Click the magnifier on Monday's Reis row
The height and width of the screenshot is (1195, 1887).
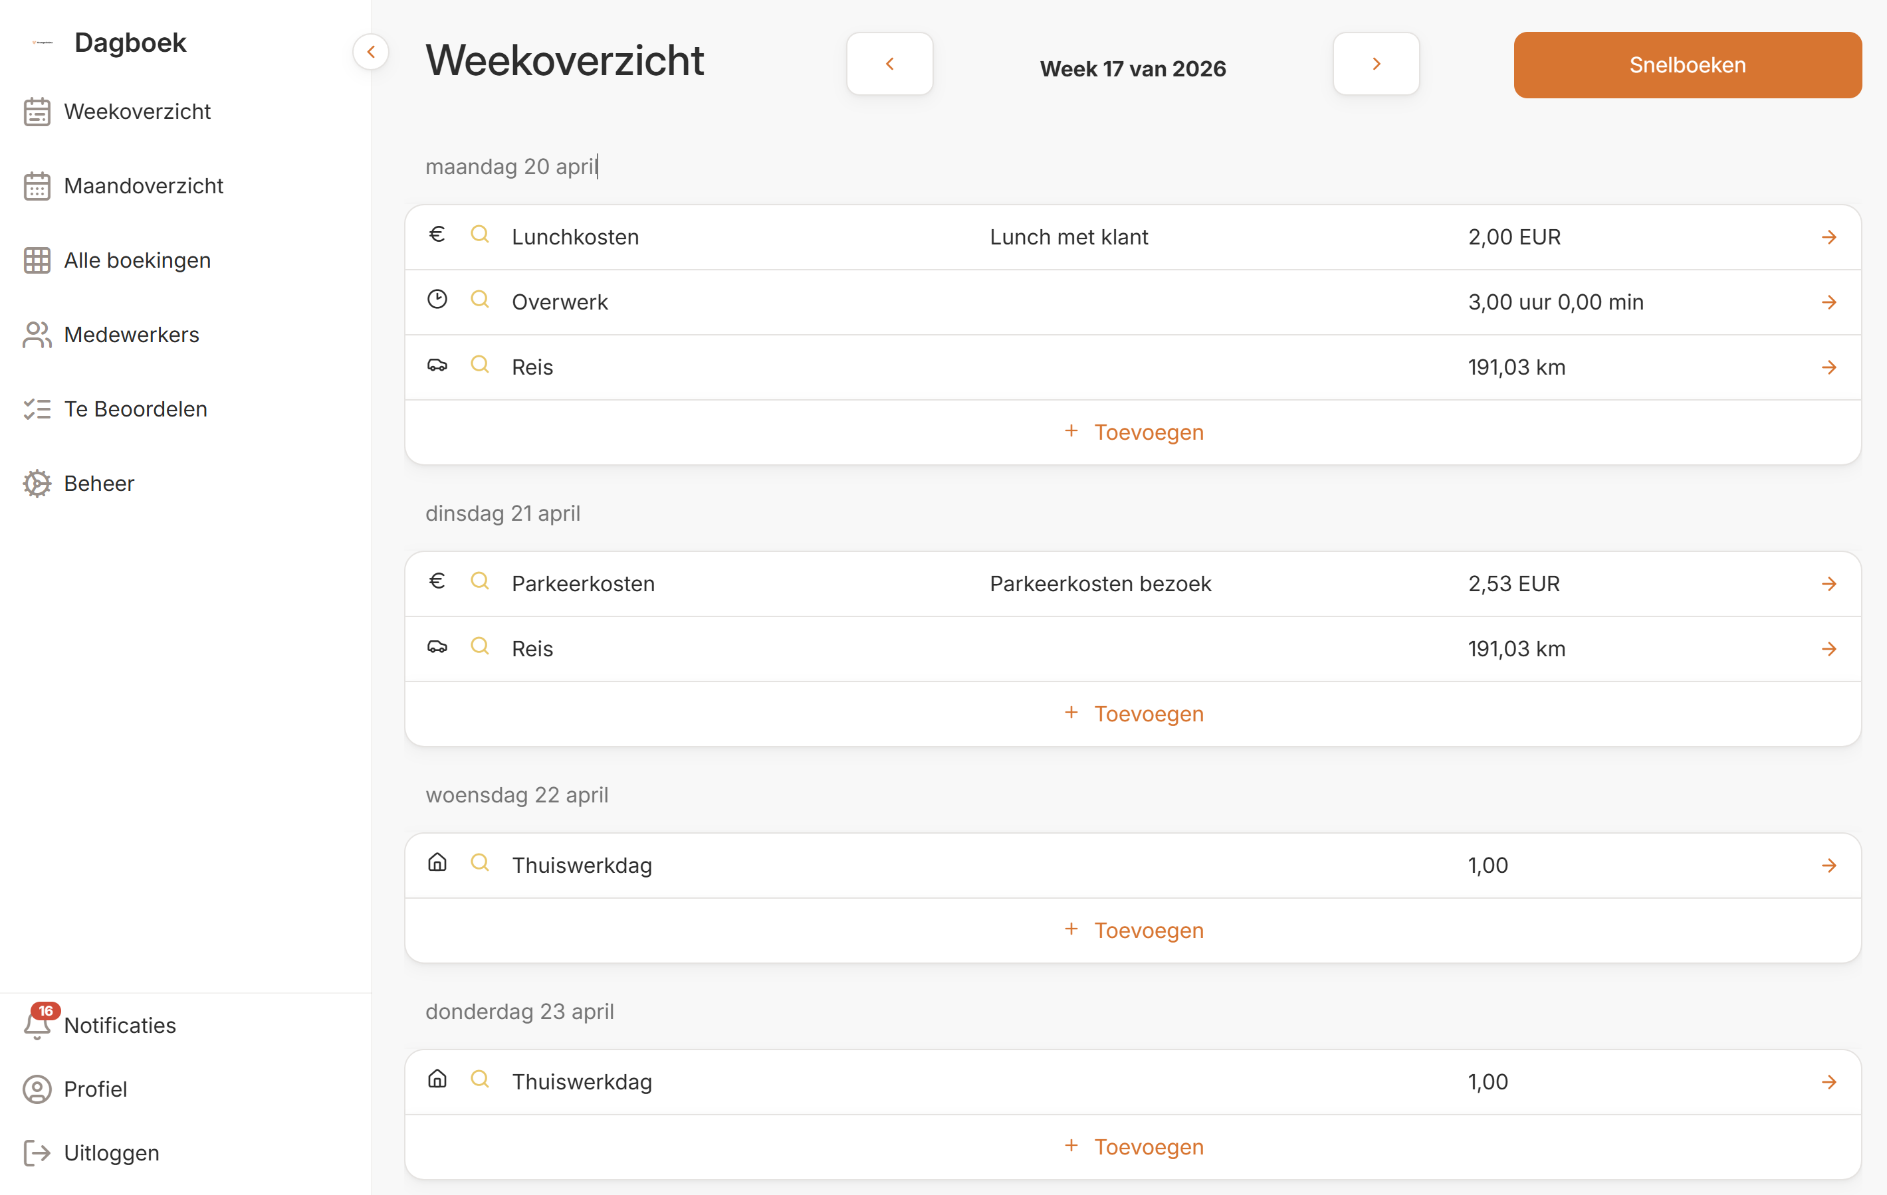tap(480, 365)
